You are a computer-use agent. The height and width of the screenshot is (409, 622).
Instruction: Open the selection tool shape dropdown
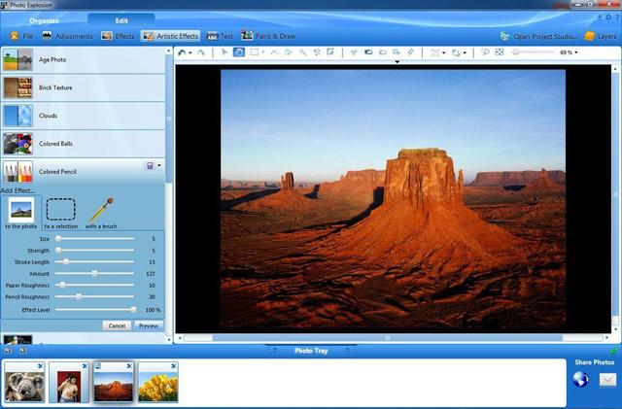point(263,52)
